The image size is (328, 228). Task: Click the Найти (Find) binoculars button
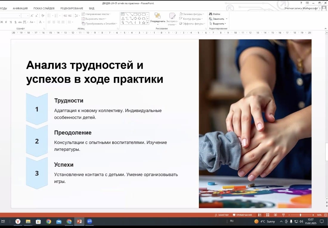tap(215, 14)
